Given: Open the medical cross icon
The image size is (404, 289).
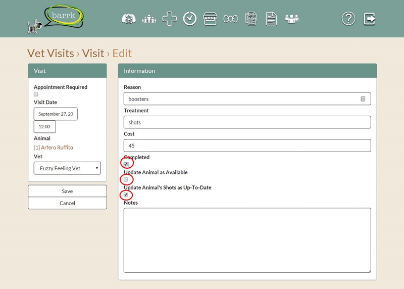Looking at the screenshot, I should pos(170,19).
